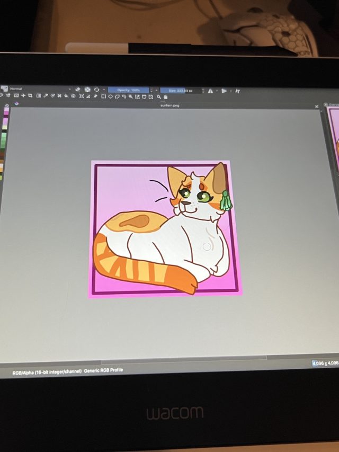
Task: Select the assistant tool icon
Action: [x=81, y=96]
